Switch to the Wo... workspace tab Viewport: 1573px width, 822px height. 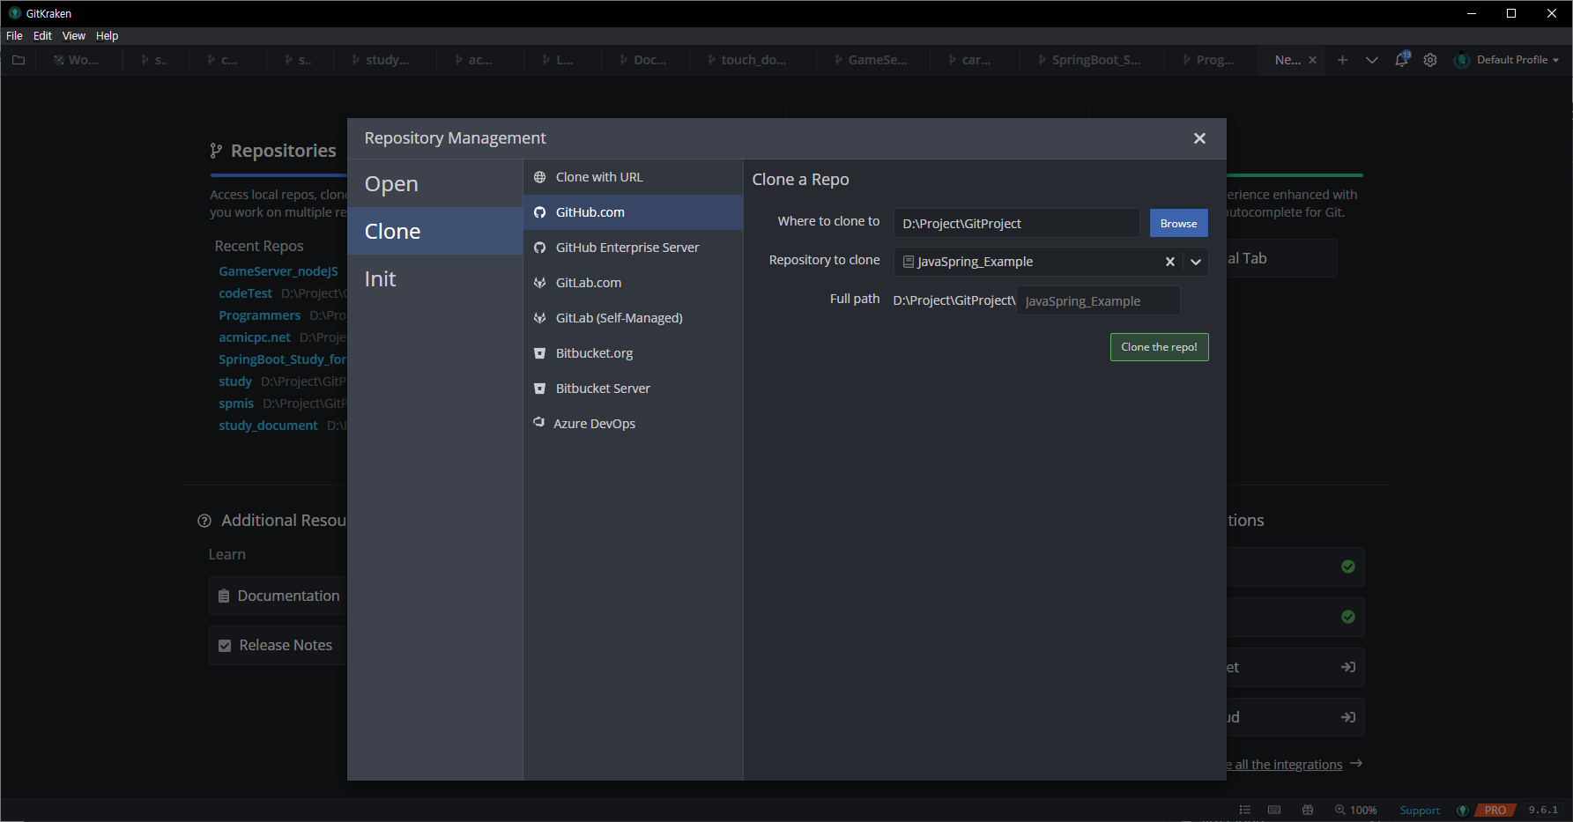click(77, 60)
